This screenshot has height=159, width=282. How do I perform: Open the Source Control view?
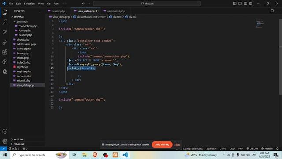click(5, 32)
